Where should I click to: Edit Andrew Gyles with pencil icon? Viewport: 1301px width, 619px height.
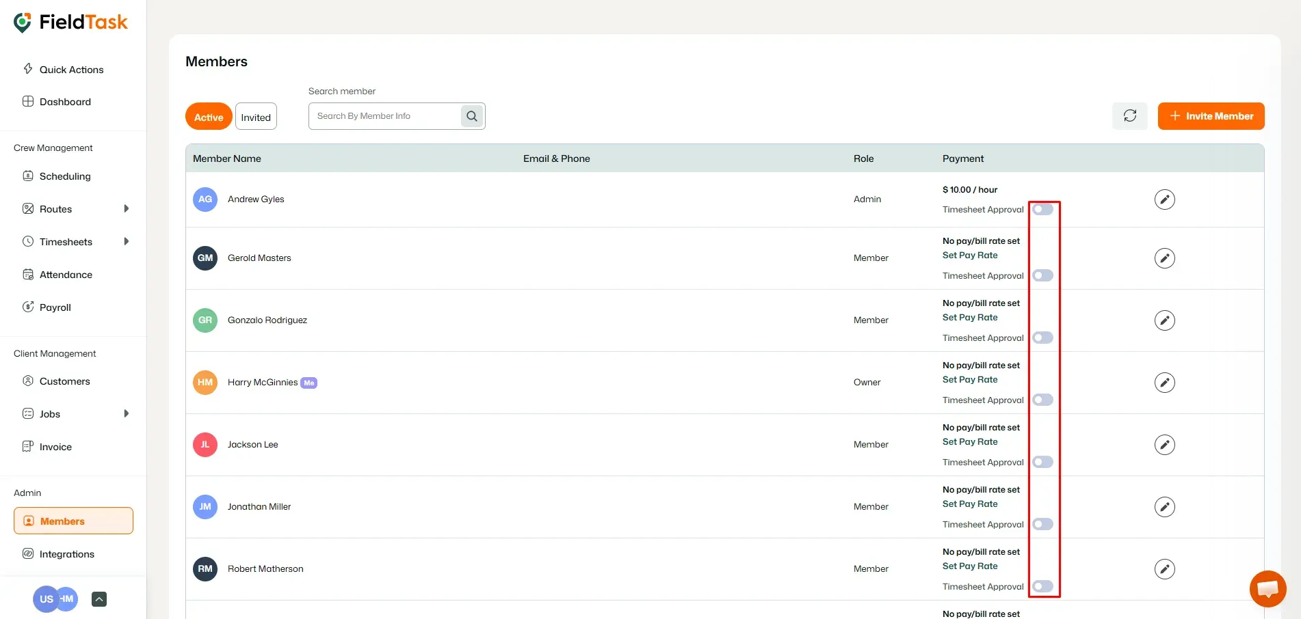1165,200
